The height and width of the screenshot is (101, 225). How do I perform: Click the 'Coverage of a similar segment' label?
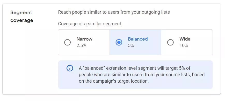pos(90,24)
